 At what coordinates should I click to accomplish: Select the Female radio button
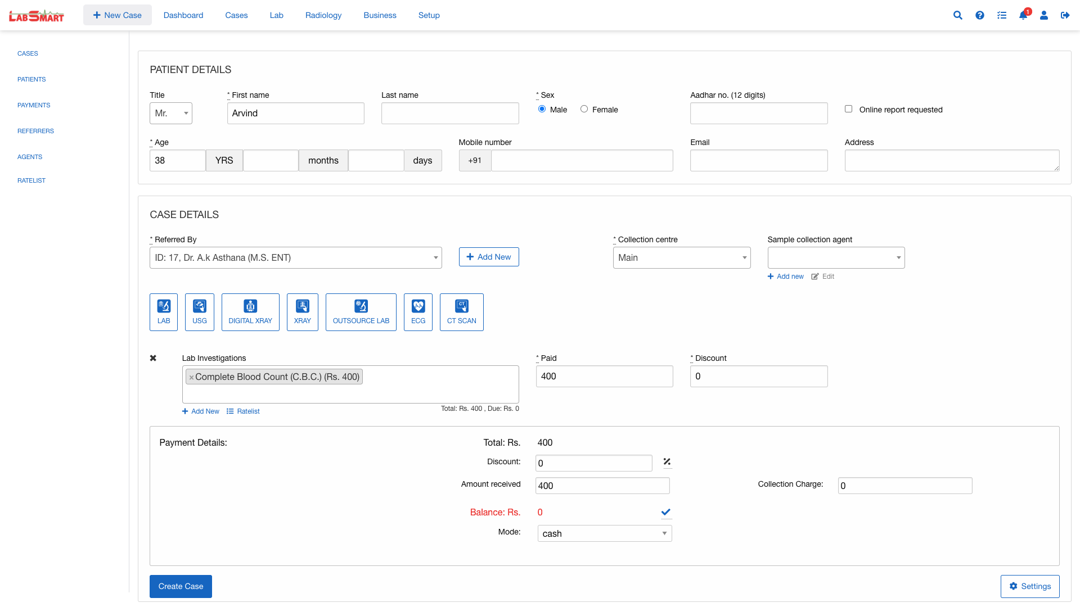pos(584,109)
